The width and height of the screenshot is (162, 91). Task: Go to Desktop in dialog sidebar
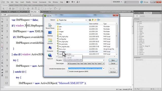pos(50,34)
